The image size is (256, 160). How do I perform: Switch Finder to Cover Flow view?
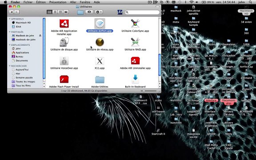coord(66,12)
